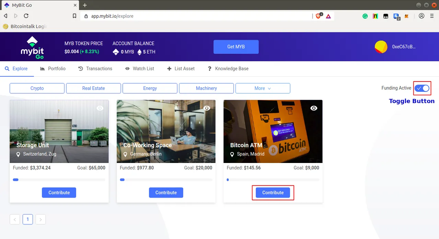Open the Co-Working Space card image
This screenshot has width=439, height=239.
tap(166, 131)
